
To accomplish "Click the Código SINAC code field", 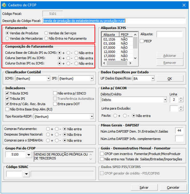I will 14,174.
